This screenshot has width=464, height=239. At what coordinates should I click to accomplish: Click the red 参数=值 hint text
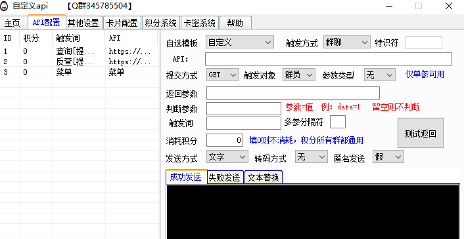coord(299,107)
